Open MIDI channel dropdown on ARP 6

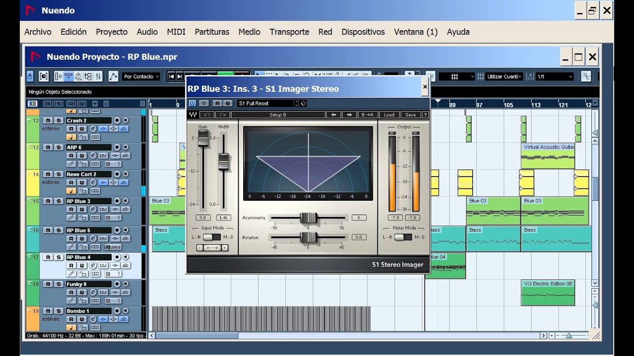click(x=113, y=164)
